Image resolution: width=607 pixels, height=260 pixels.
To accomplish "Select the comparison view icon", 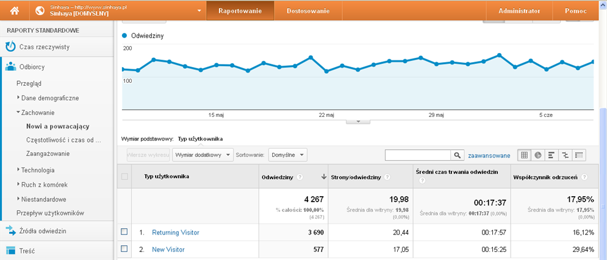I will click(x=566, y=155).
